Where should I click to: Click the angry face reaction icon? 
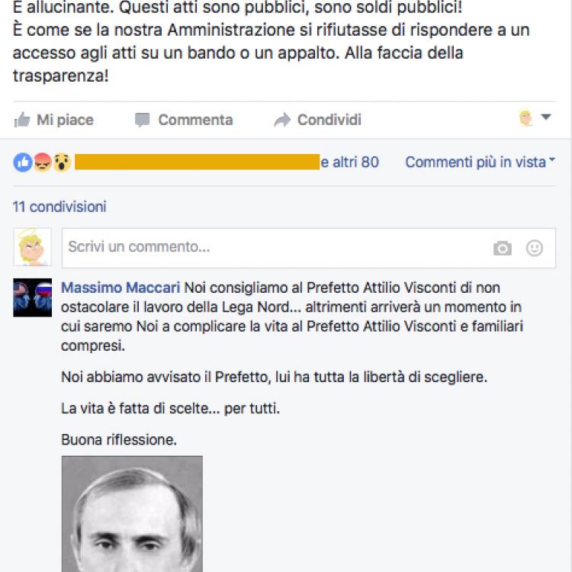click(x=43, y=162)
